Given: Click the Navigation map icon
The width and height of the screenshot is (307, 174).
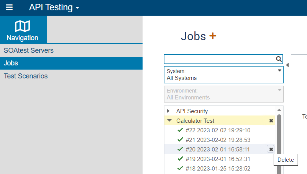Looking at the screenshot, I should coord(23,26).
